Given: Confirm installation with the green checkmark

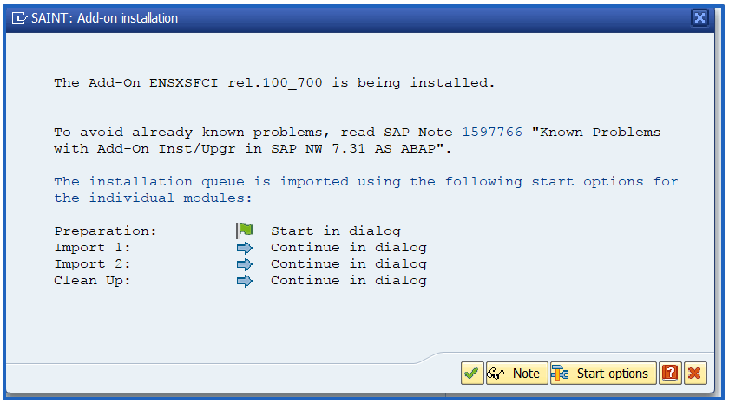Looking at the screenshot, I should coord(472,374).
